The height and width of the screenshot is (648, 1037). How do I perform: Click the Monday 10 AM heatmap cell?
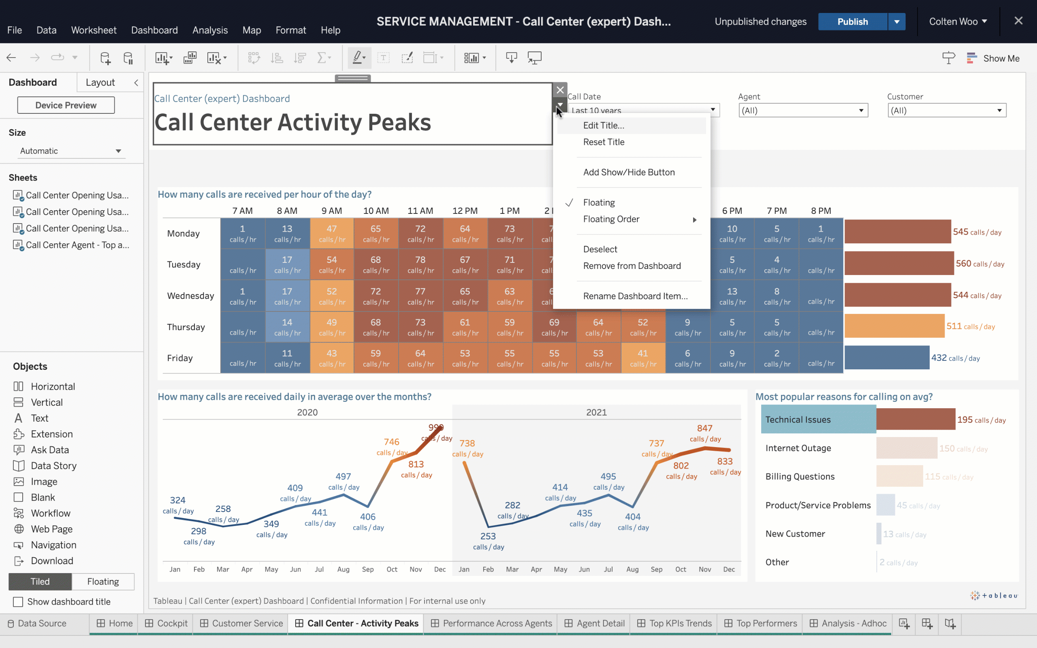pyautogui.click(x=376, y=233)
